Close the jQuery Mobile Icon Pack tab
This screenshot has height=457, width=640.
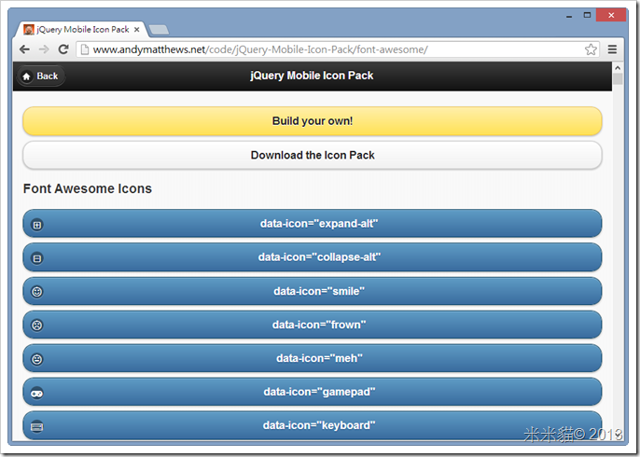click(137, 30)
